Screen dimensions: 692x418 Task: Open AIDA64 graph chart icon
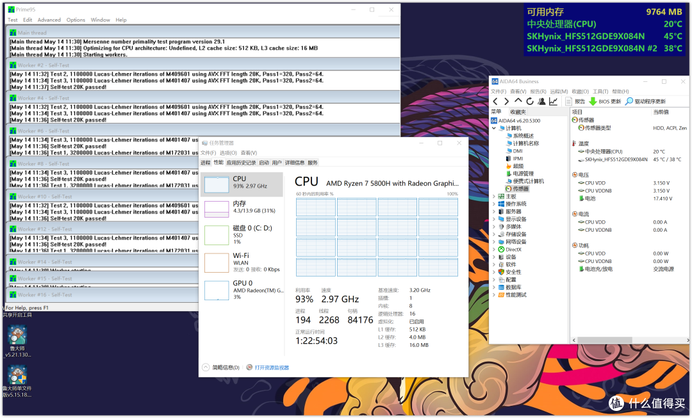[553, 101]
